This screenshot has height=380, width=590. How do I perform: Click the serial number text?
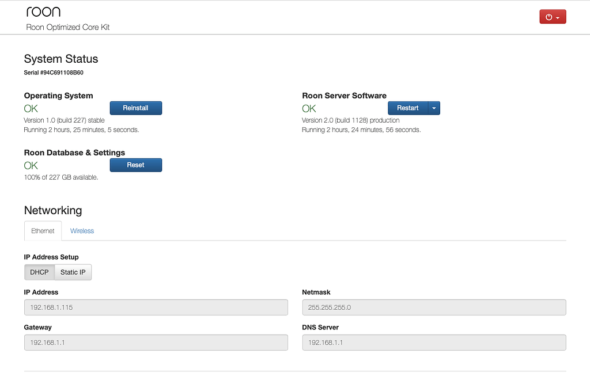[53, 73]
